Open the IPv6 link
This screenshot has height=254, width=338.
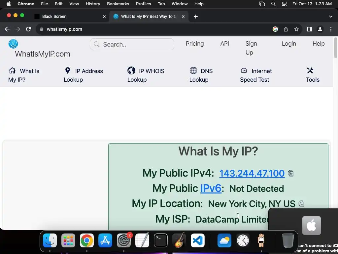[211, 188]
